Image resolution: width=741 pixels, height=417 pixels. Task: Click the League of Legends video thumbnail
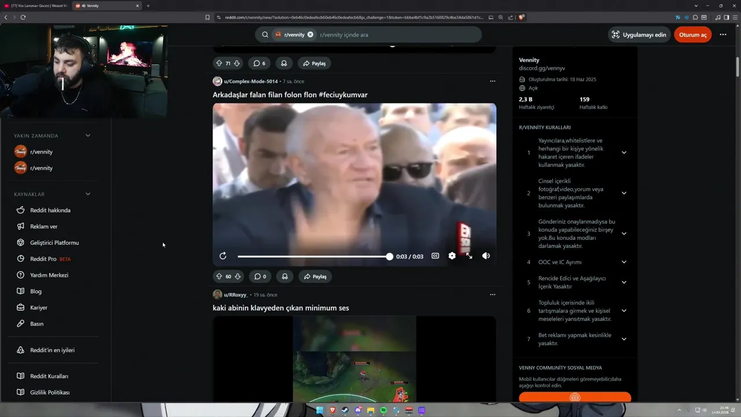(354, 359)
